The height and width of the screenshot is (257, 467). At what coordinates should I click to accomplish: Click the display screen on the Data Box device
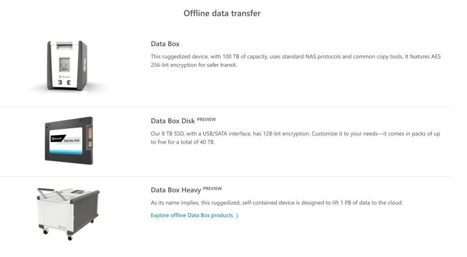pos(64,64)
